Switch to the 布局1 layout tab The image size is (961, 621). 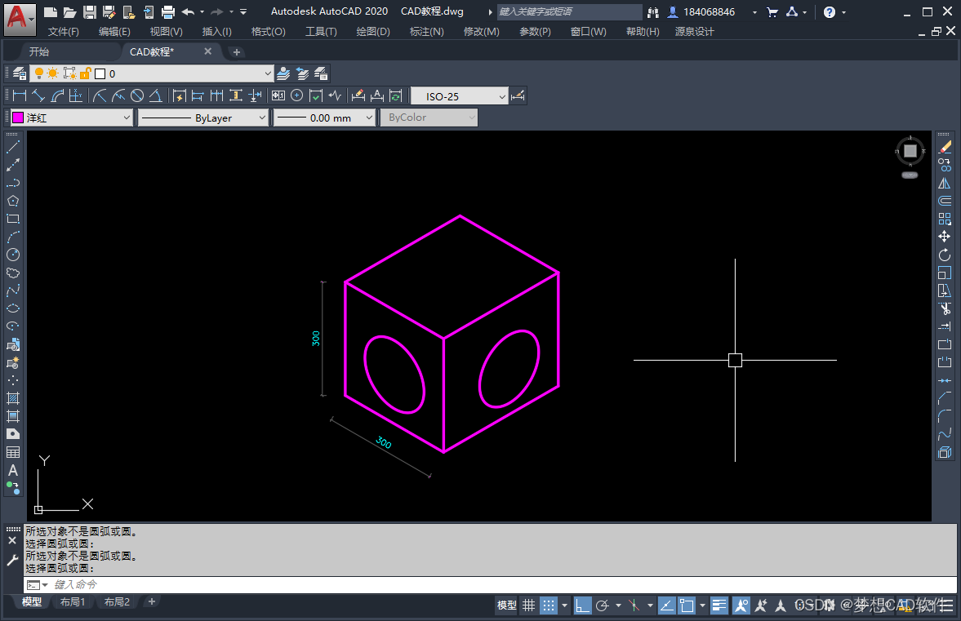[x=73, y=602]
